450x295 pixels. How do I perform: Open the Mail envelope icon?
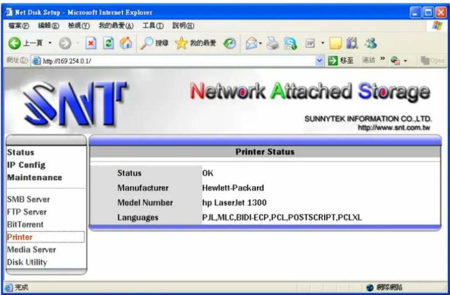(x=252, y=44)
